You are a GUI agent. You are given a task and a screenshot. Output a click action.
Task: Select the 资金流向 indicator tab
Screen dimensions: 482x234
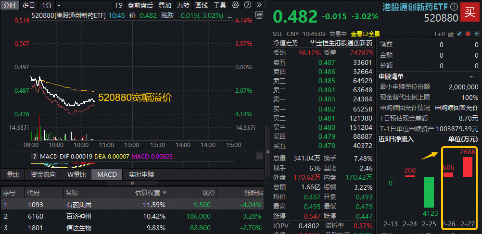[x=43, y=174]
